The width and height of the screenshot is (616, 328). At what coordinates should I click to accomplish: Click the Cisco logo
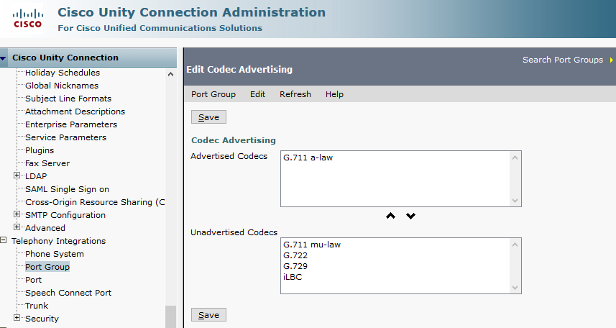[27, 19]
